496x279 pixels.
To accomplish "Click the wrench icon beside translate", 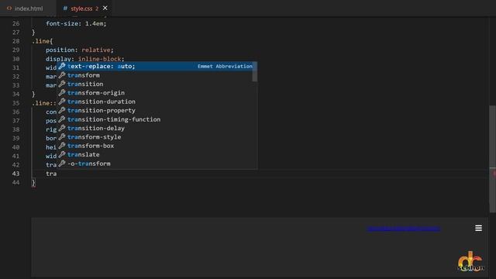I will coord(62,154).
